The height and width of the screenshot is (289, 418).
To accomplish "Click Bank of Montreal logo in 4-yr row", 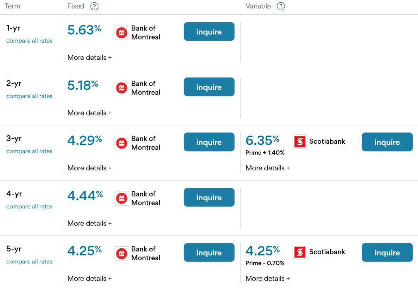I will pyautogui.click(x=122, y=199).
